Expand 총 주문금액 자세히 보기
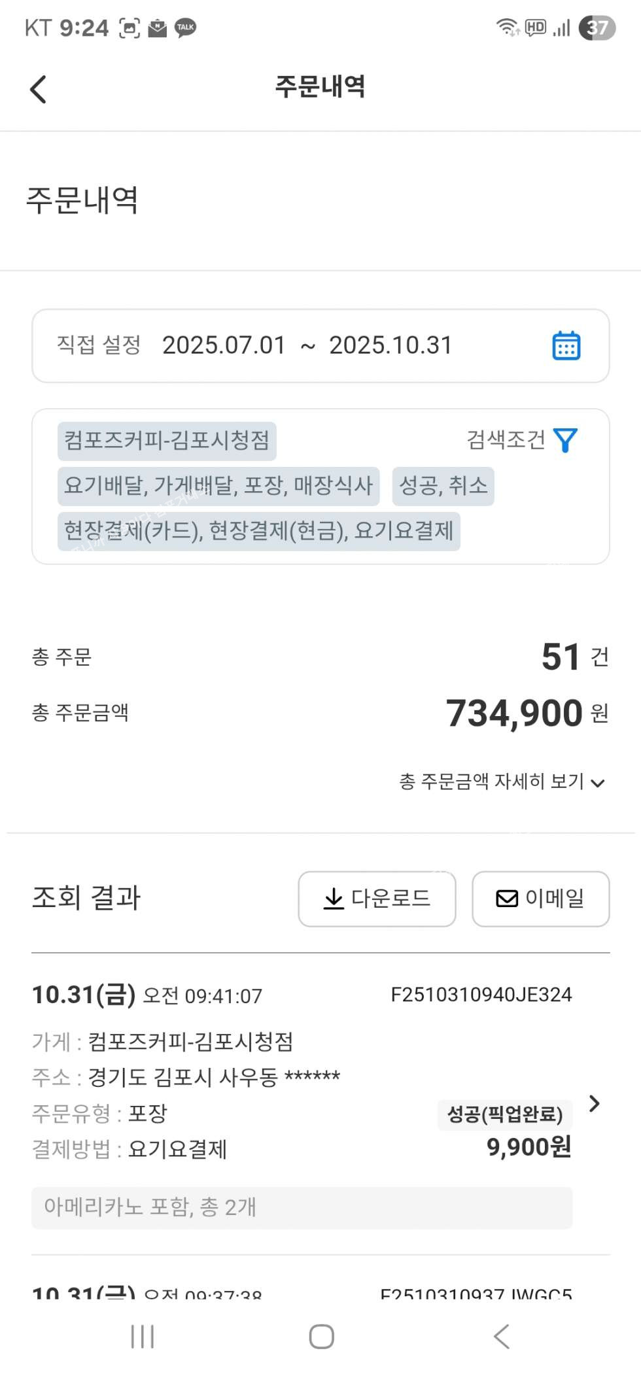The width and height of the screenshot is (641, 1374). tap(502, 781)
